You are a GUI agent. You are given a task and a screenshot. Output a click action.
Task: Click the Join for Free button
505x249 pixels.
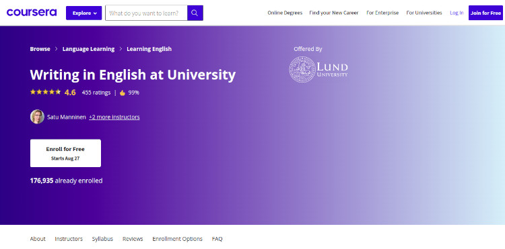(485, 13)
